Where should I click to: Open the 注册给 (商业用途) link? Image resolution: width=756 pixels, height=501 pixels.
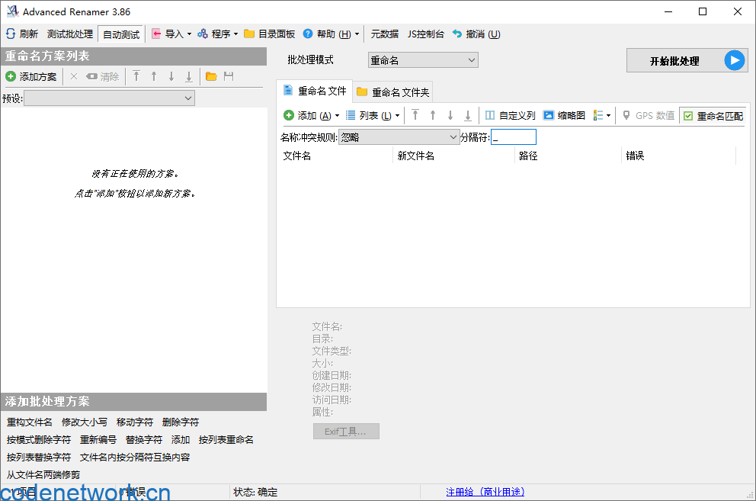pos(485,492)
